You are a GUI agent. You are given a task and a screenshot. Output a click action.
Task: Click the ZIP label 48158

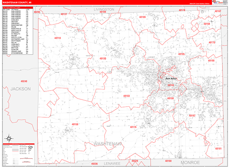[x=75, y=124]
